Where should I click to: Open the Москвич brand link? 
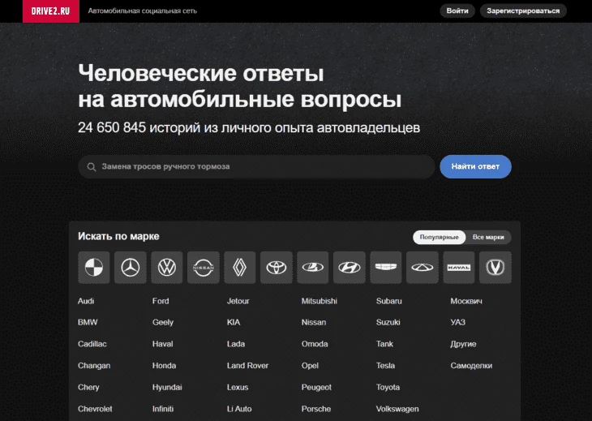[466, 301]
